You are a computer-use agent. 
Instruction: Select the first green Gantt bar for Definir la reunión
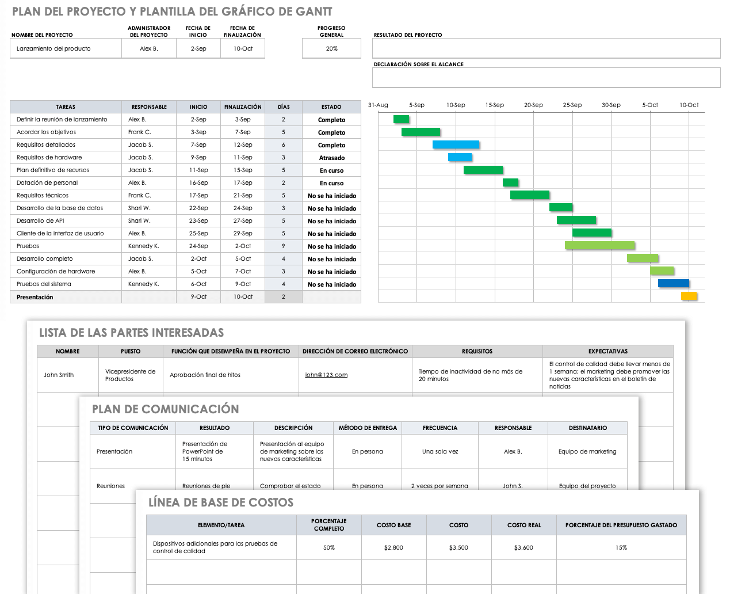tap(401, 119)
